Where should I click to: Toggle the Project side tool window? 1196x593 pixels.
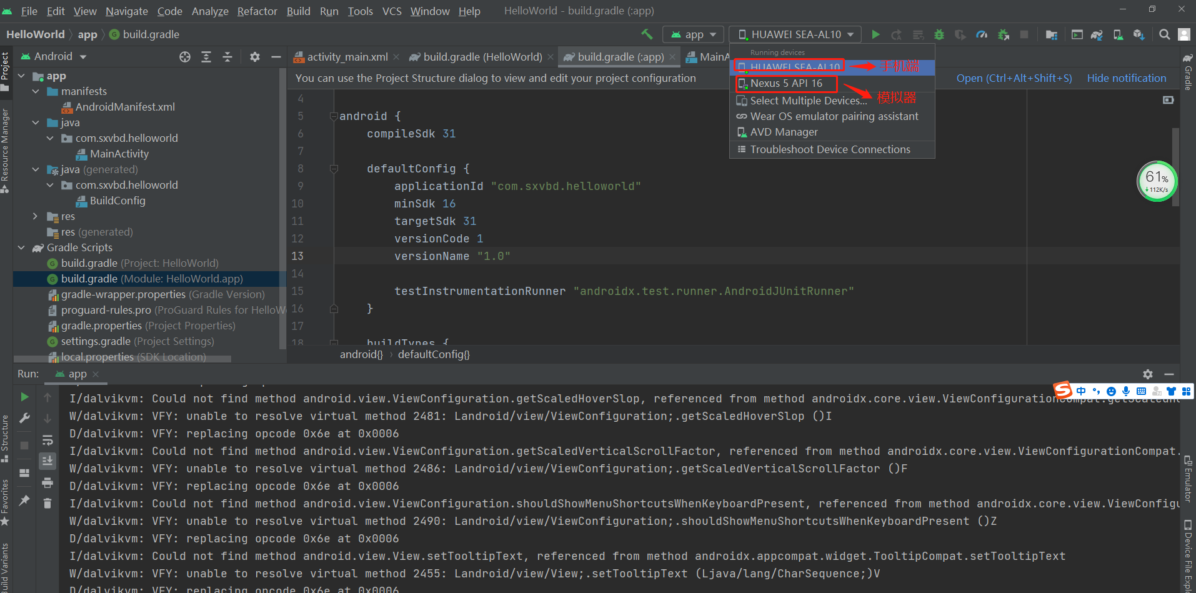[5, 71]
